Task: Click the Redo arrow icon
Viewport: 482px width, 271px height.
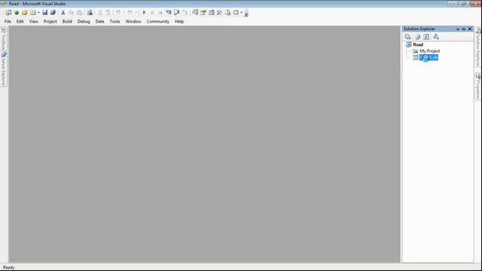Action: [x=130, y=13]
